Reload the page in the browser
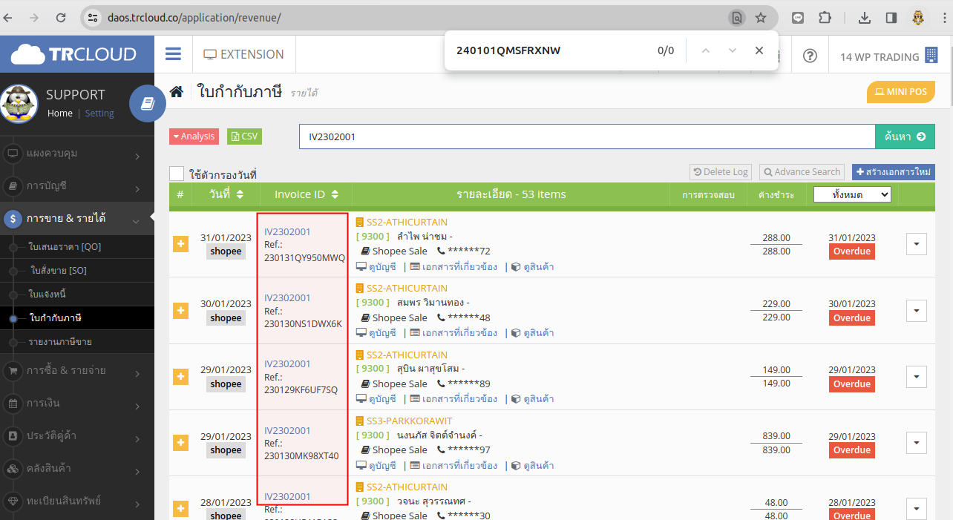This screenshot has width=953, height=520. pyautogui.click(x=61, y=18)
